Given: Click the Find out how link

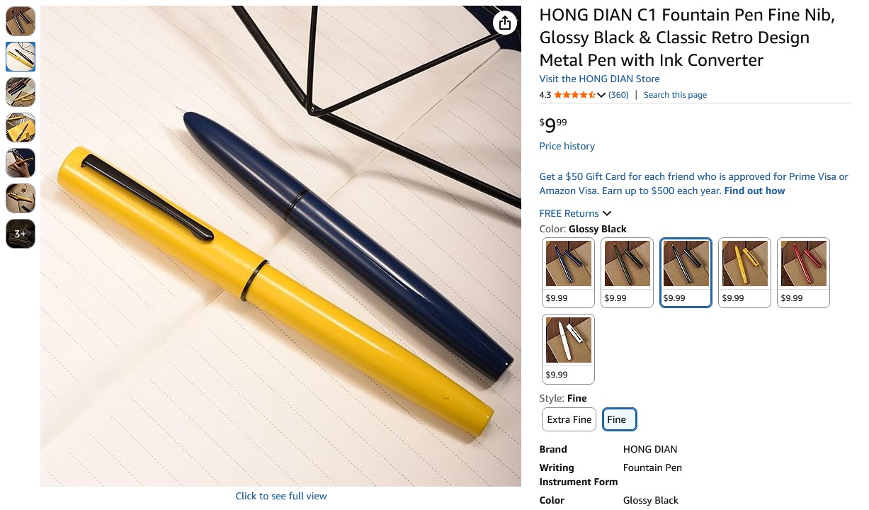Looking at the screenshot, I should (754, 191).
